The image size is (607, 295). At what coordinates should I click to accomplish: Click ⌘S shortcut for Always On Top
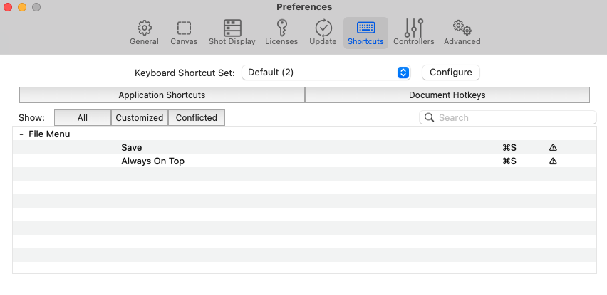pos(509,161)
